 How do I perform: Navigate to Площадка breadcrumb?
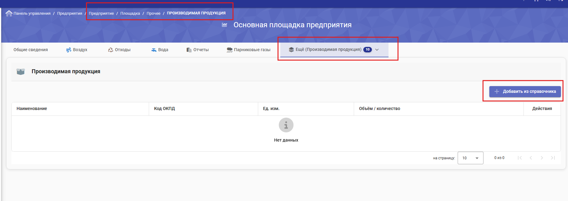(x=130, y=13)
